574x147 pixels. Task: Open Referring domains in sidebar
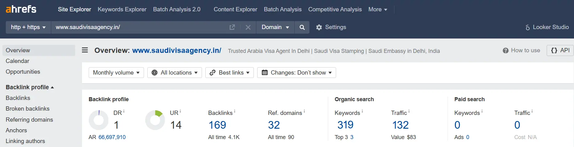tap(29, 119)
